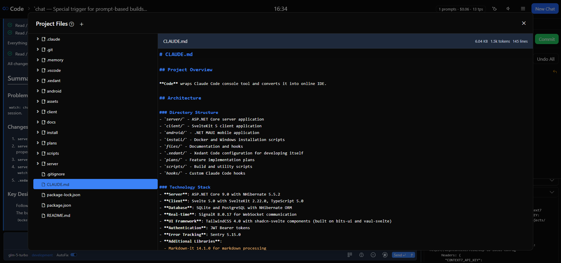
Task: Toggle dark mode moon icon
Action: [495, 9]
